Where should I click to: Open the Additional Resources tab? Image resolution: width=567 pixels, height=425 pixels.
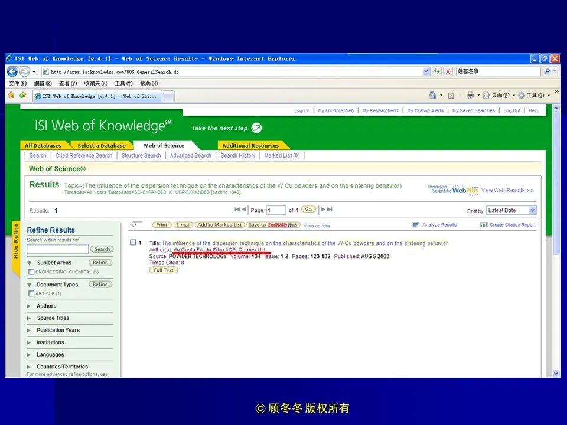pos(251,145)
